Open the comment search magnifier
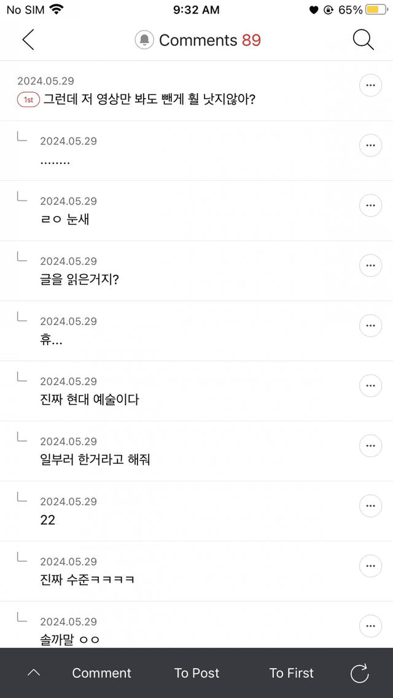Image resolution: width=393 pixels, height=698 pixels. [363, 40]
